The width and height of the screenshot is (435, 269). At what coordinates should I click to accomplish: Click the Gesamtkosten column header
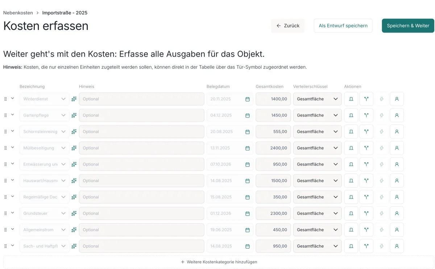click(x=270, y=87)
